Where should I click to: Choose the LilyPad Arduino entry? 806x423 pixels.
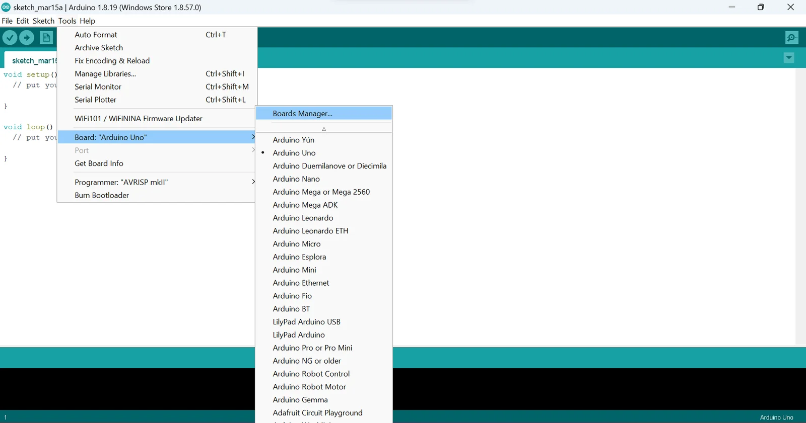[x=324, y=335]
